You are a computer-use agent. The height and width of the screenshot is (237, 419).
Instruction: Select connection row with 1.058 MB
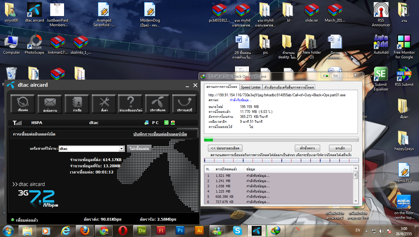(279, 186)
